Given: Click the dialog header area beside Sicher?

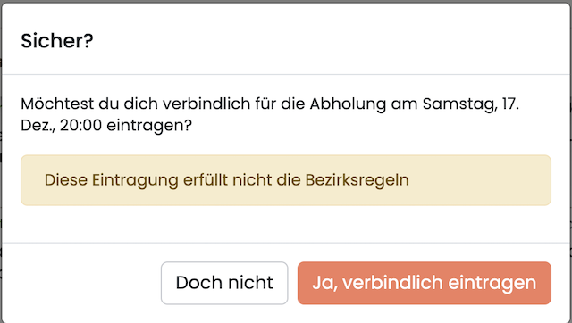Looking at the screenshot, I should pos(328,40).
